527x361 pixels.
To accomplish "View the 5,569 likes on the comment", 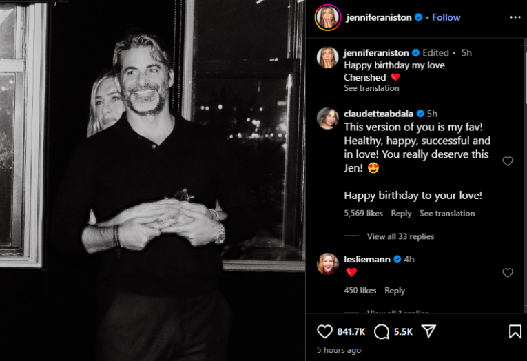I will tap(363, 214).
